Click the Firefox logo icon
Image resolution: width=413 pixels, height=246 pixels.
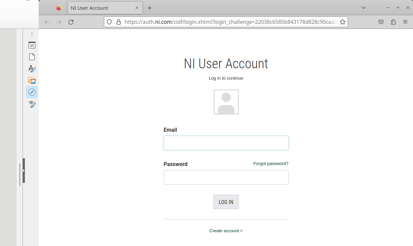pos(59,8)
